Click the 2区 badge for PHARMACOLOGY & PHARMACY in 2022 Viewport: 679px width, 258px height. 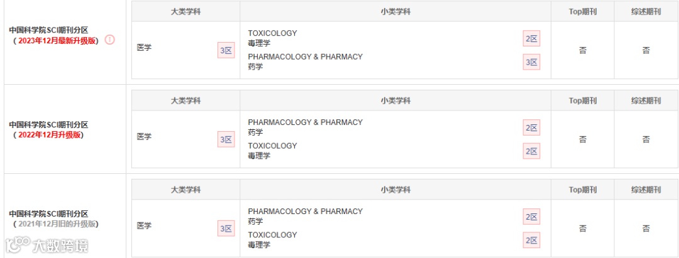coord(532,128)
